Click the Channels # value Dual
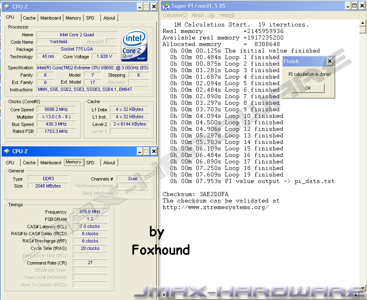Viewport: 367px width, 300px height. [x=133, y=179]
